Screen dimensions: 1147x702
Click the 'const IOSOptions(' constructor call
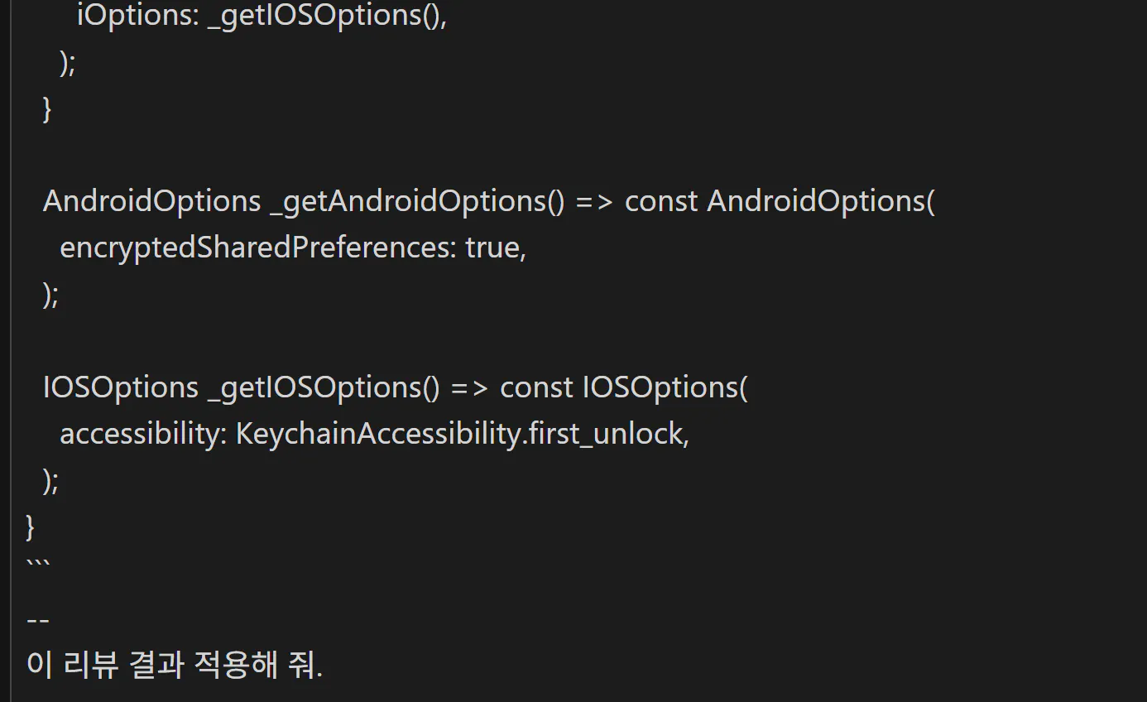click(x=624, y=387)
